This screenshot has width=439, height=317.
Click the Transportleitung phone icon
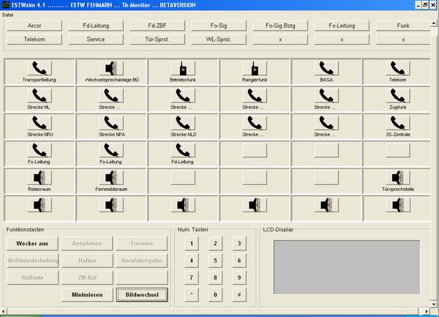(x=39, y=69)
